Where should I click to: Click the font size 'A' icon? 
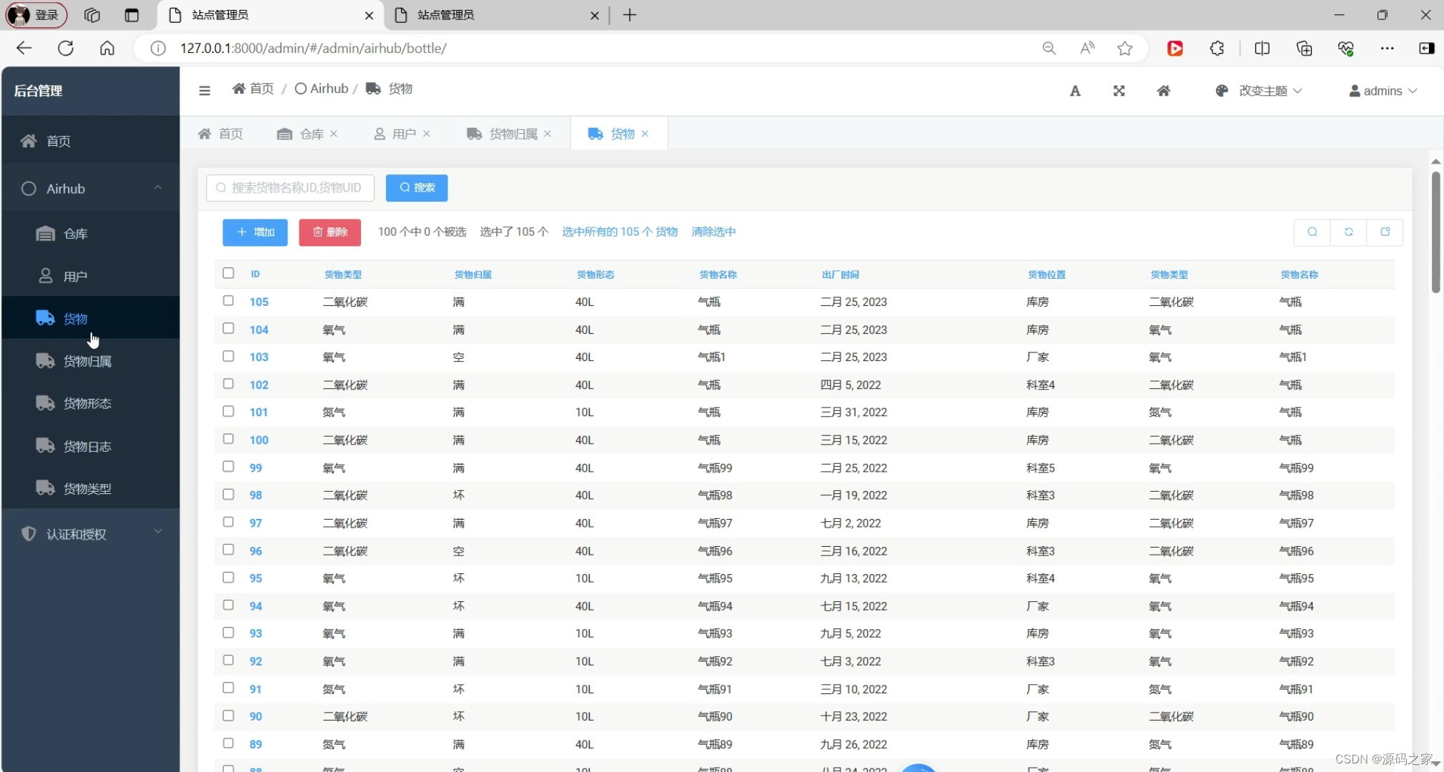tap(1074, 91)
